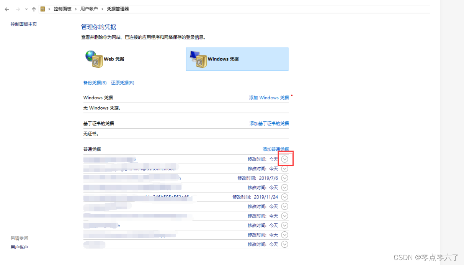
Task: Expand the chevron after 用户帐户 in breadcrumb
Action: pyautogui.click(x=102, y=9)
